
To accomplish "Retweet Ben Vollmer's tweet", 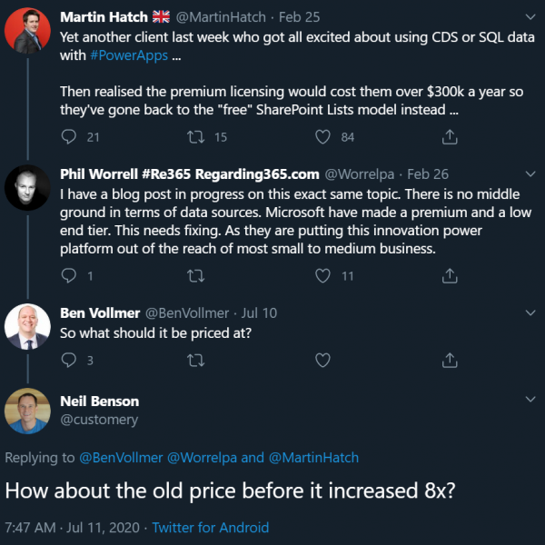I will [195, 361].
